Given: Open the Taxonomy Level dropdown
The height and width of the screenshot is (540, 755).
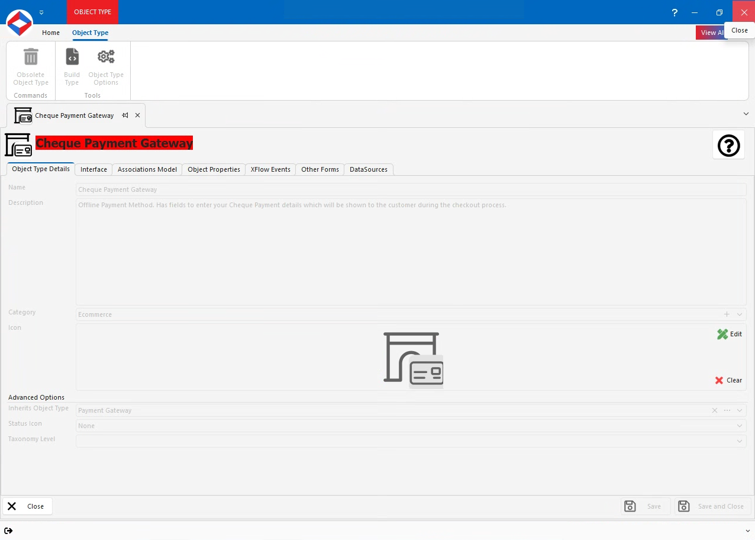Looking at the screenshot, I should coord(739,441).
